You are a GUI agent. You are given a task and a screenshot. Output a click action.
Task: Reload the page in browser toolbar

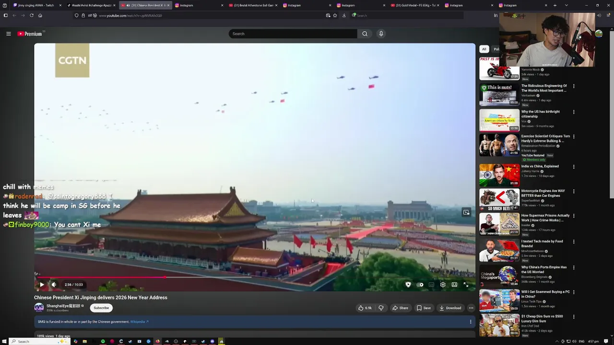[32, 15]
